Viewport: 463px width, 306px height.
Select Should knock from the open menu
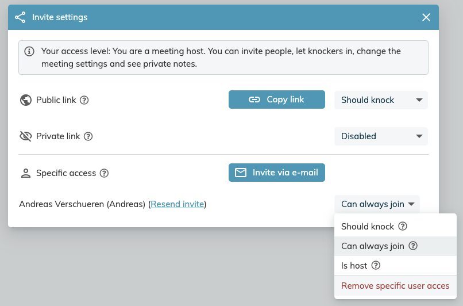point(395,227)
